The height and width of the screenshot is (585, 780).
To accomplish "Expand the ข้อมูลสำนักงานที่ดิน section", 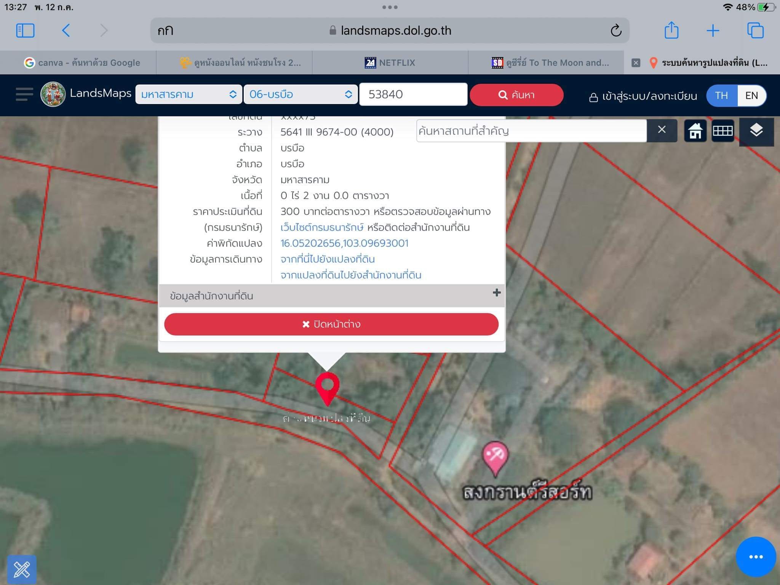I will pyautogui.click(x=332, y=296).
